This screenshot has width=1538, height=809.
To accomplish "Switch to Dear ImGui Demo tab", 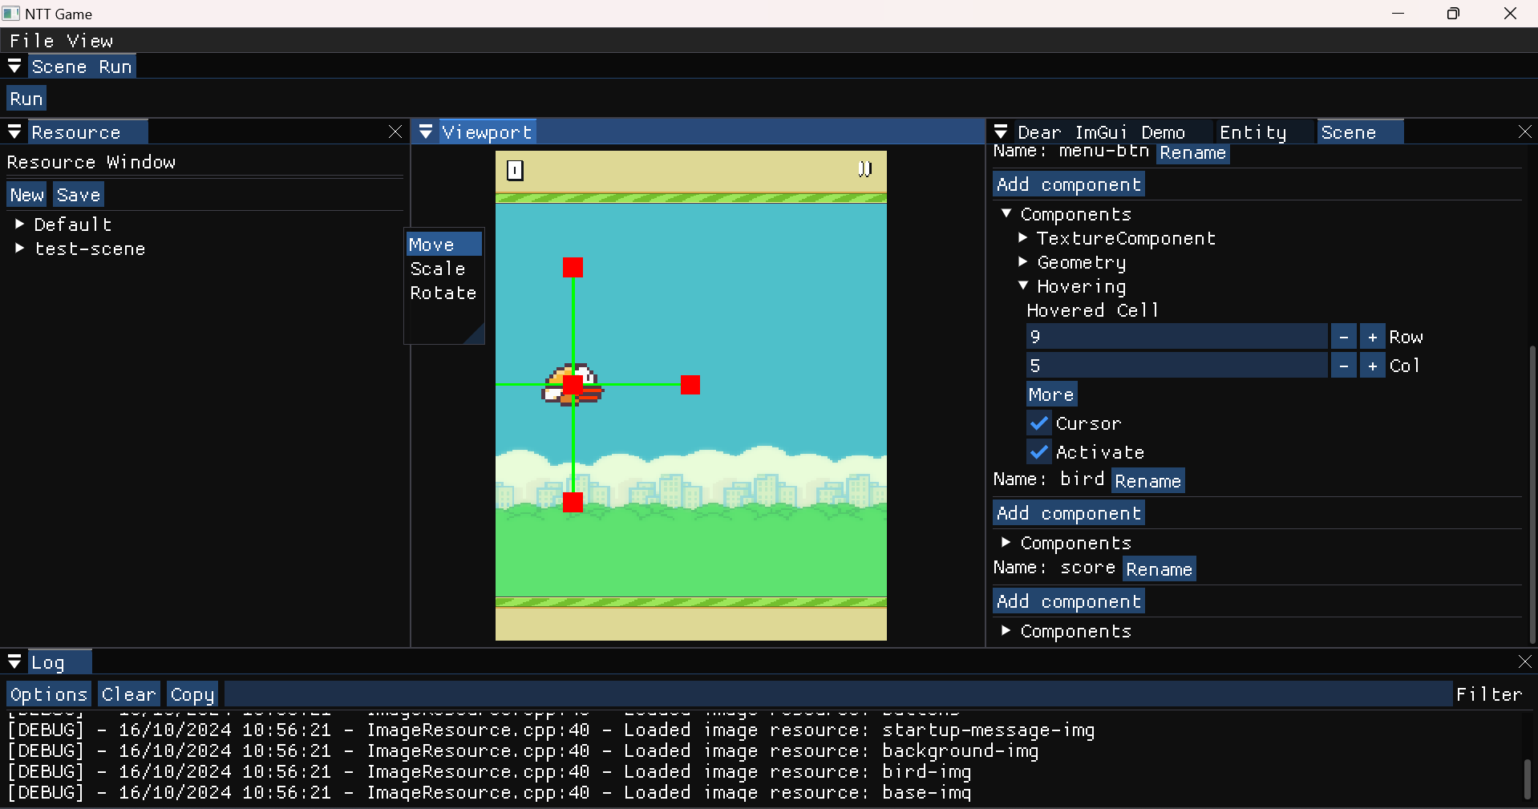I will pyautogui.click(x=1101, y=132).
